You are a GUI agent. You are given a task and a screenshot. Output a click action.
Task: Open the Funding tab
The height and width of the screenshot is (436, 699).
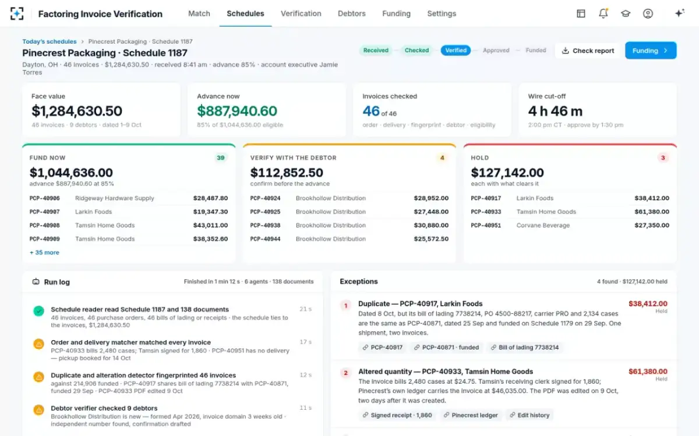(x=396, y=13)
